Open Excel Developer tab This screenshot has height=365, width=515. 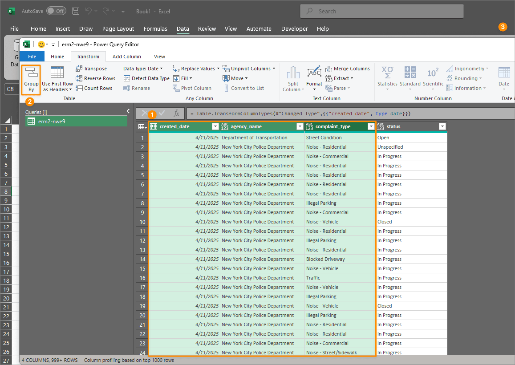click(295, 28)
